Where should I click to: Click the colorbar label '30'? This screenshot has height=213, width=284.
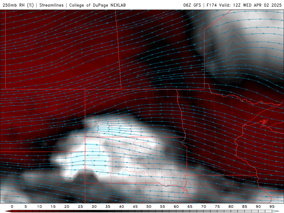[x=94, y=207]
